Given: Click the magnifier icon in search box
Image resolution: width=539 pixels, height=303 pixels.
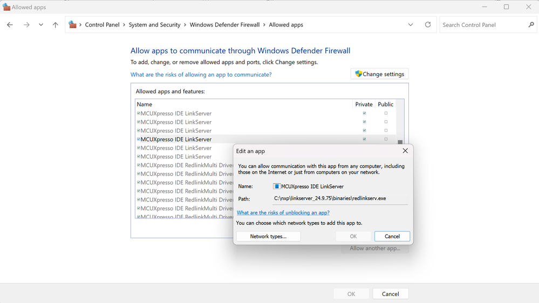Looking at the screenshot, I should [531, 25].
